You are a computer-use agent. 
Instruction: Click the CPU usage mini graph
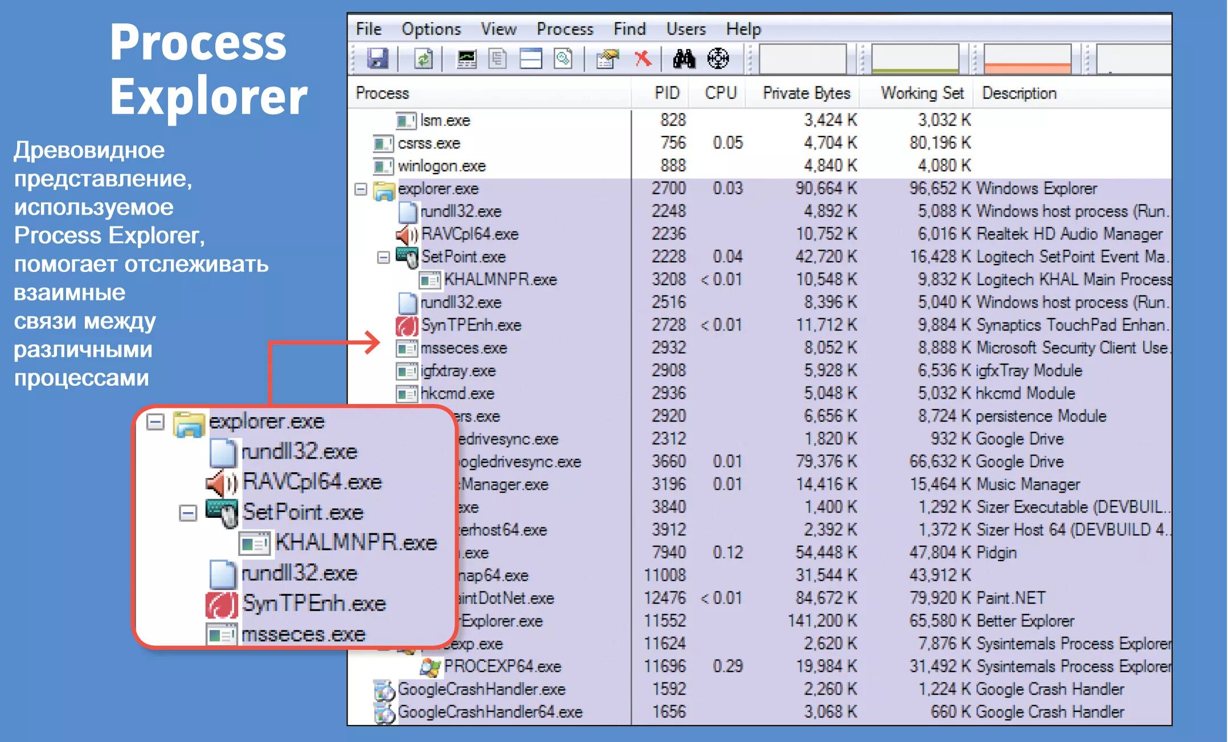pos(802,59)
